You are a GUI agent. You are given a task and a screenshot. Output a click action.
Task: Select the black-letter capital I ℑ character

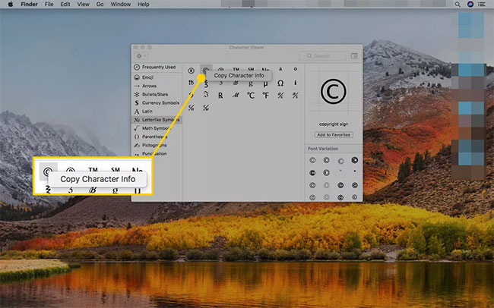[x=206, y=94]
